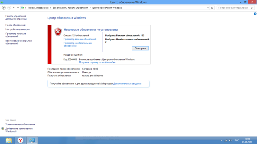
Task: Click the red error shield icon
Action: tap(58, 31)
